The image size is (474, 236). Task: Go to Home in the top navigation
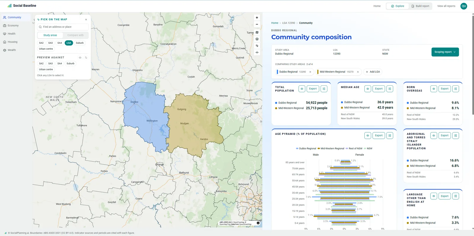tap(377, 6)
